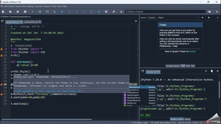Open Help Source Console dropdown
Viewport: 221px width, 124px height.
(x=152, y=18)
